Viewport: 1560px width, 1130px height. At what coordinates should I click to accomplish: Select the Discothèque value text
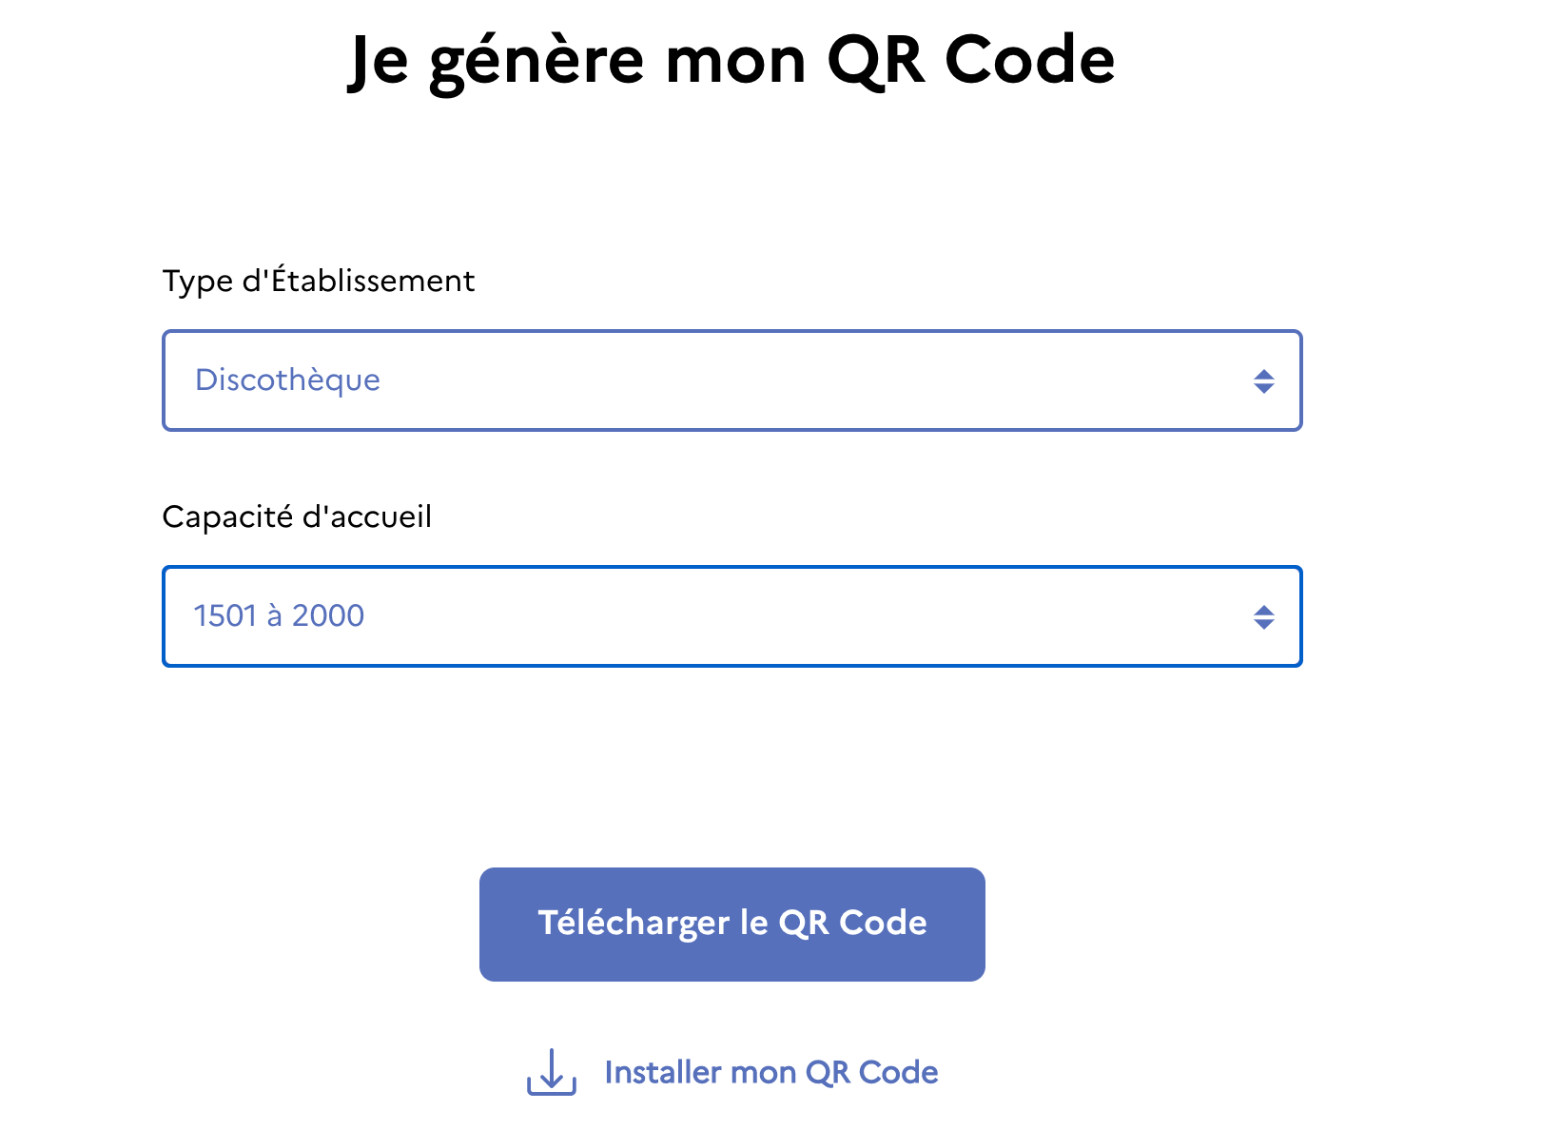(x=287, y=380)
